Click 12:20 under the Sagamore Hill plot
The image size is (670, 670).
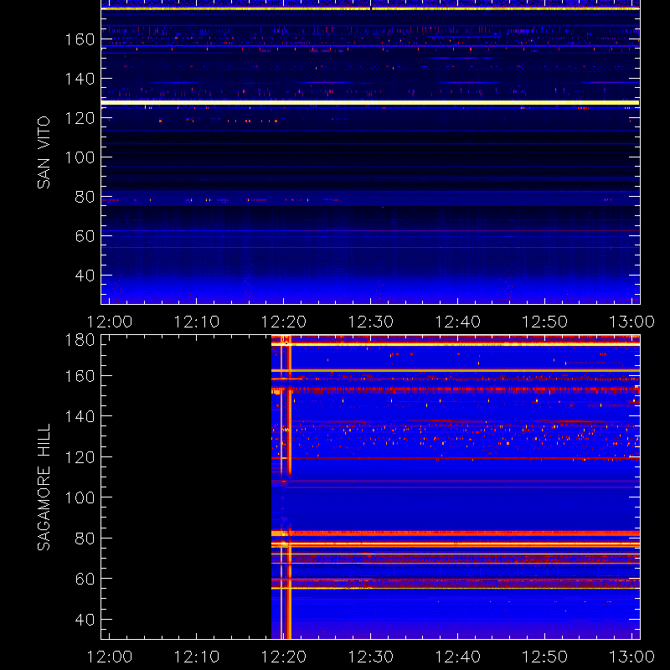pyautogui.click(x=284, y=657)
